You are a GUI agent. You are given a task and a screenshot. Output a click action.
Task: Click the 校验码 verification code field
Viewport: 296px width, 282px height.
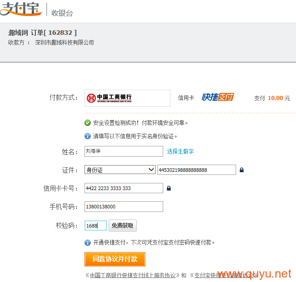pos(96,225)
